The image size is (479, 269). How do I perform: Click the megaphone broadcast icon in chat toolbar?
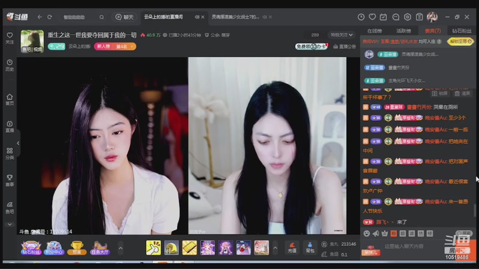click(x=375, y=233)
